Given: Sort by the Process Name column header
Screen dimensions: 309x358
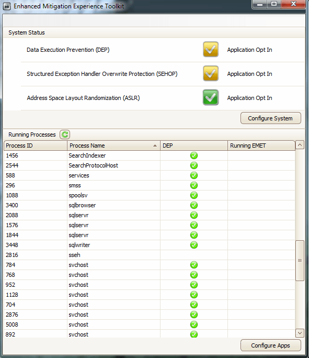Looking at the screenshot, I should tap(113, 146).
